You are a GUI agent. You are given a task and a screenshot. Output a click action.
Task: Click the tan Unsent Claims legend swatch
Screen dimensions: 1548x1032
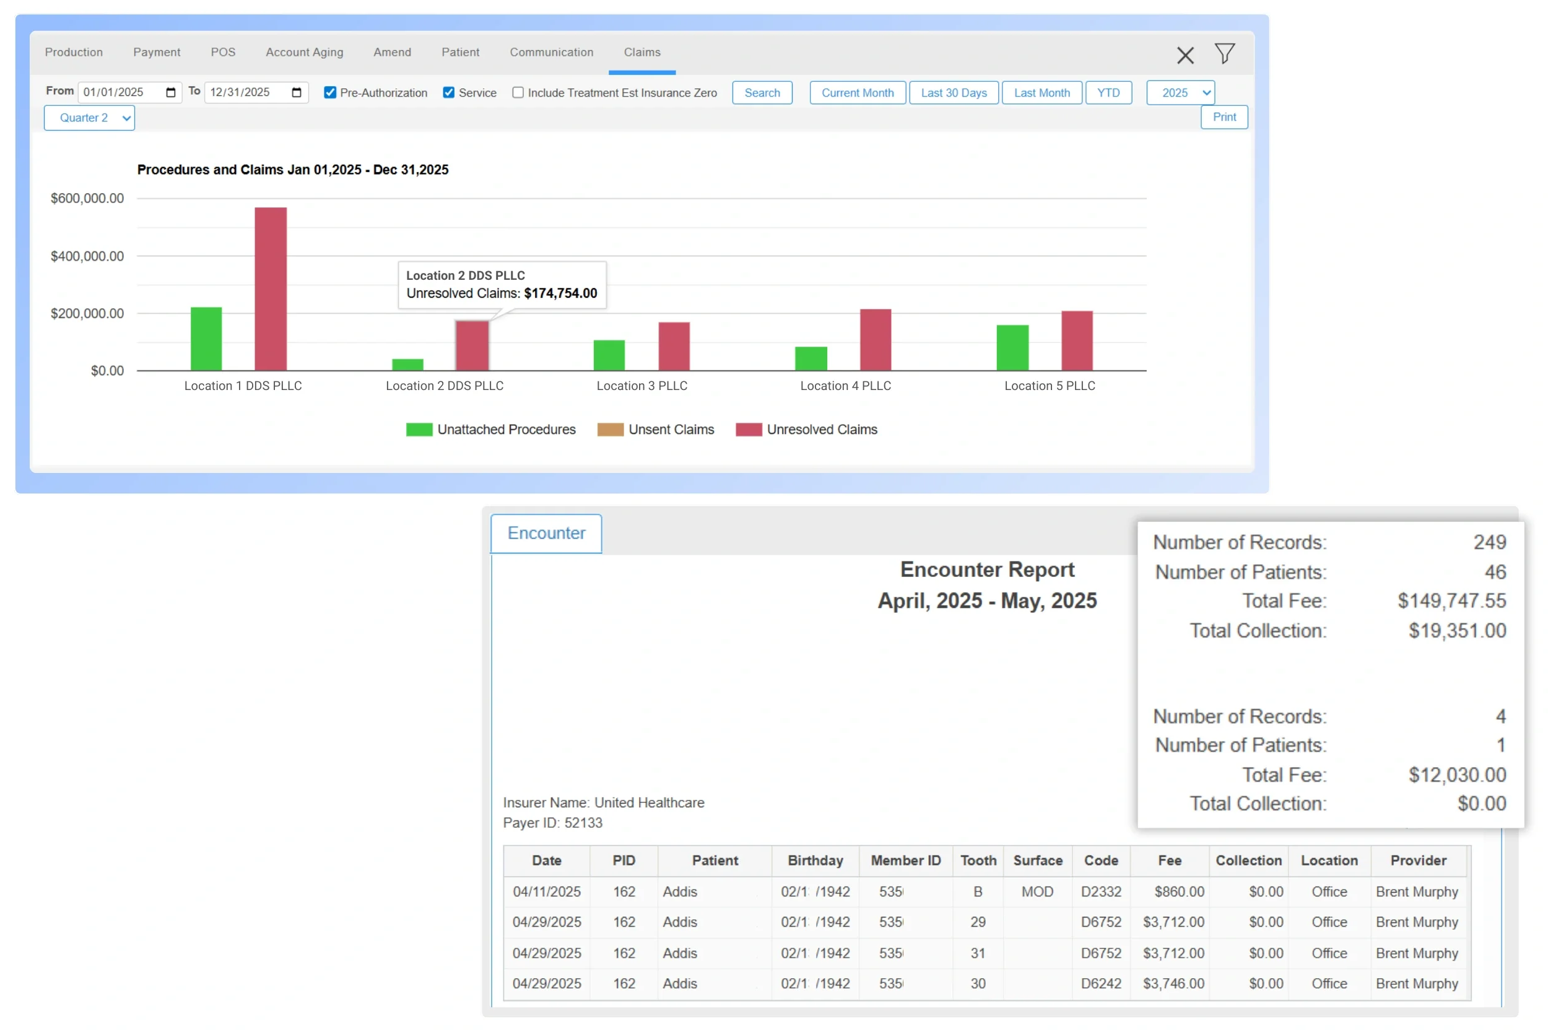pyautogui.click(x=609, y=430)
